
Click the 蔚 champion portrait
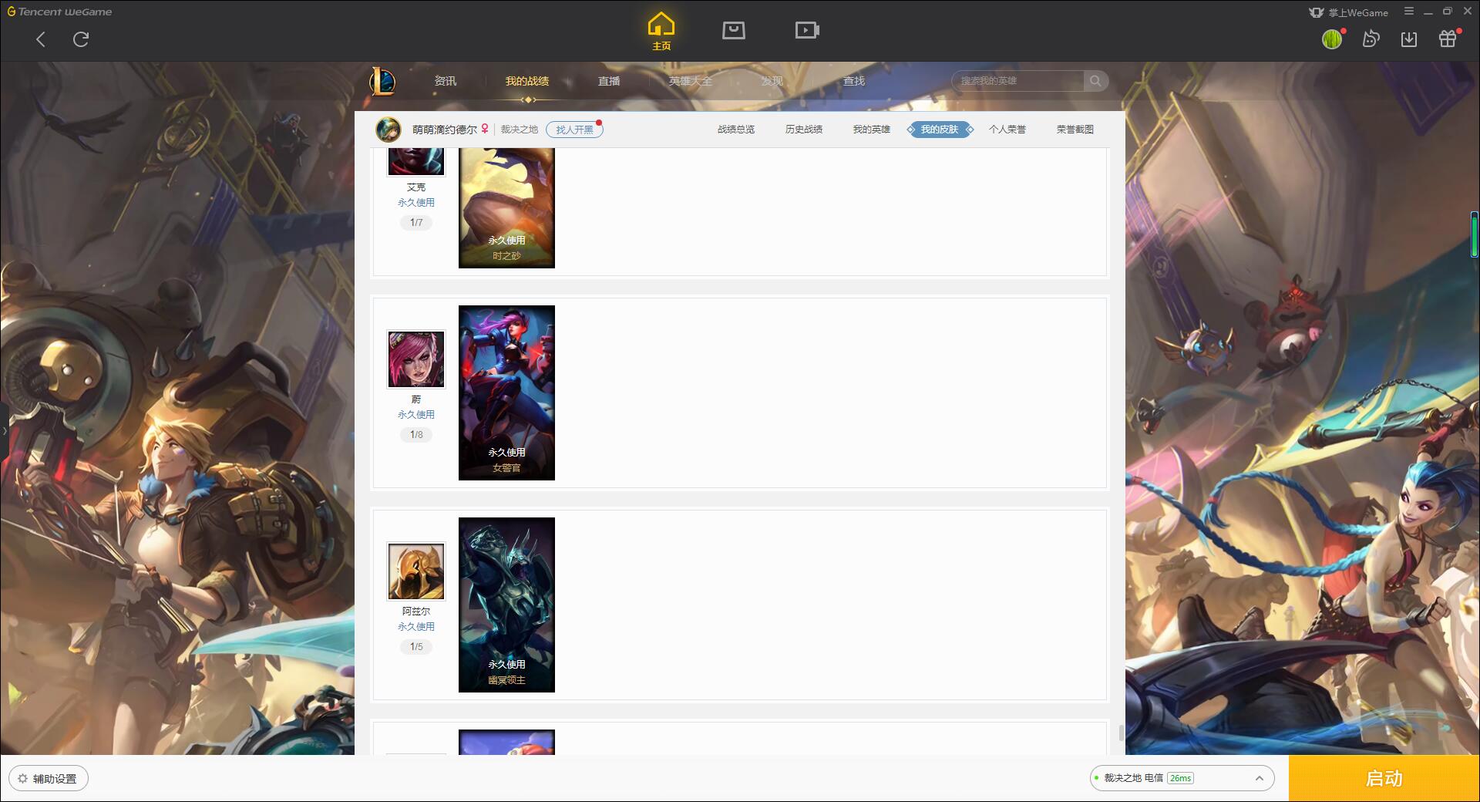pos(416,359)
